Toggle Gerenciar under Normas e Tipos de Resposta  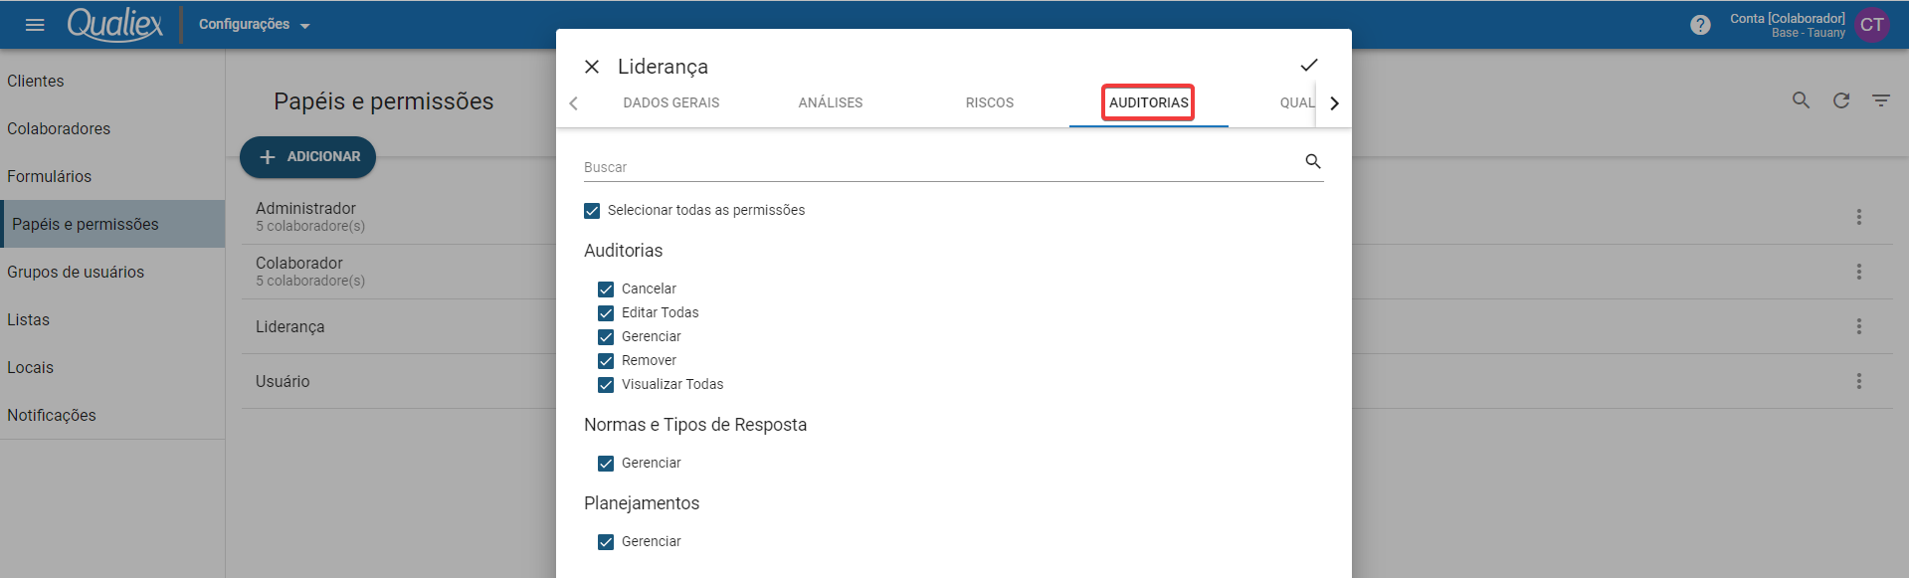tap(606, 464)
